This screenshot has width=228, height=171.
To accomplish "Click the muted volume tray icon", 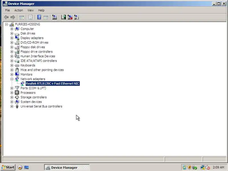I will [x=208, y=168].
